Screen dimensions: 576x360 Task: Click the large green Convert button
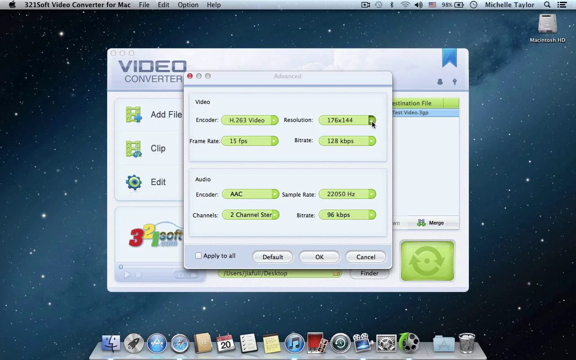tap(427, 261)
